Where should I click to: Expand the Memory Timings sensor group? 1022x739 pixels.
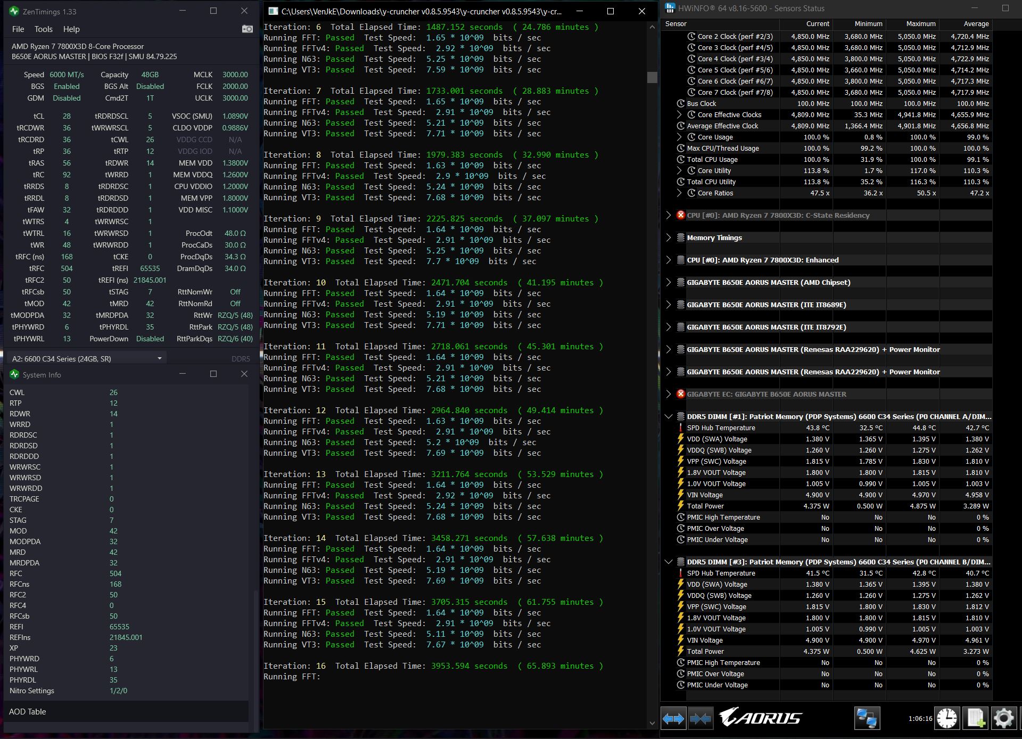coord(669,238)
